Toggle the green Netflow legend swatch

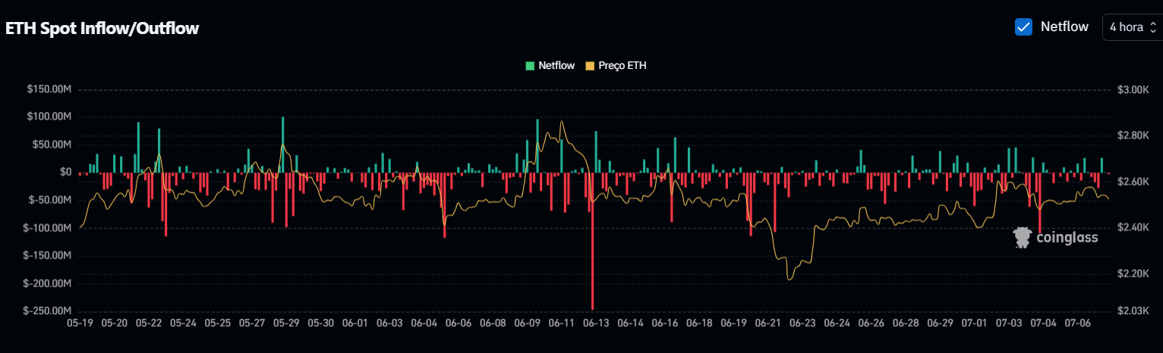(x=530, y=66)
